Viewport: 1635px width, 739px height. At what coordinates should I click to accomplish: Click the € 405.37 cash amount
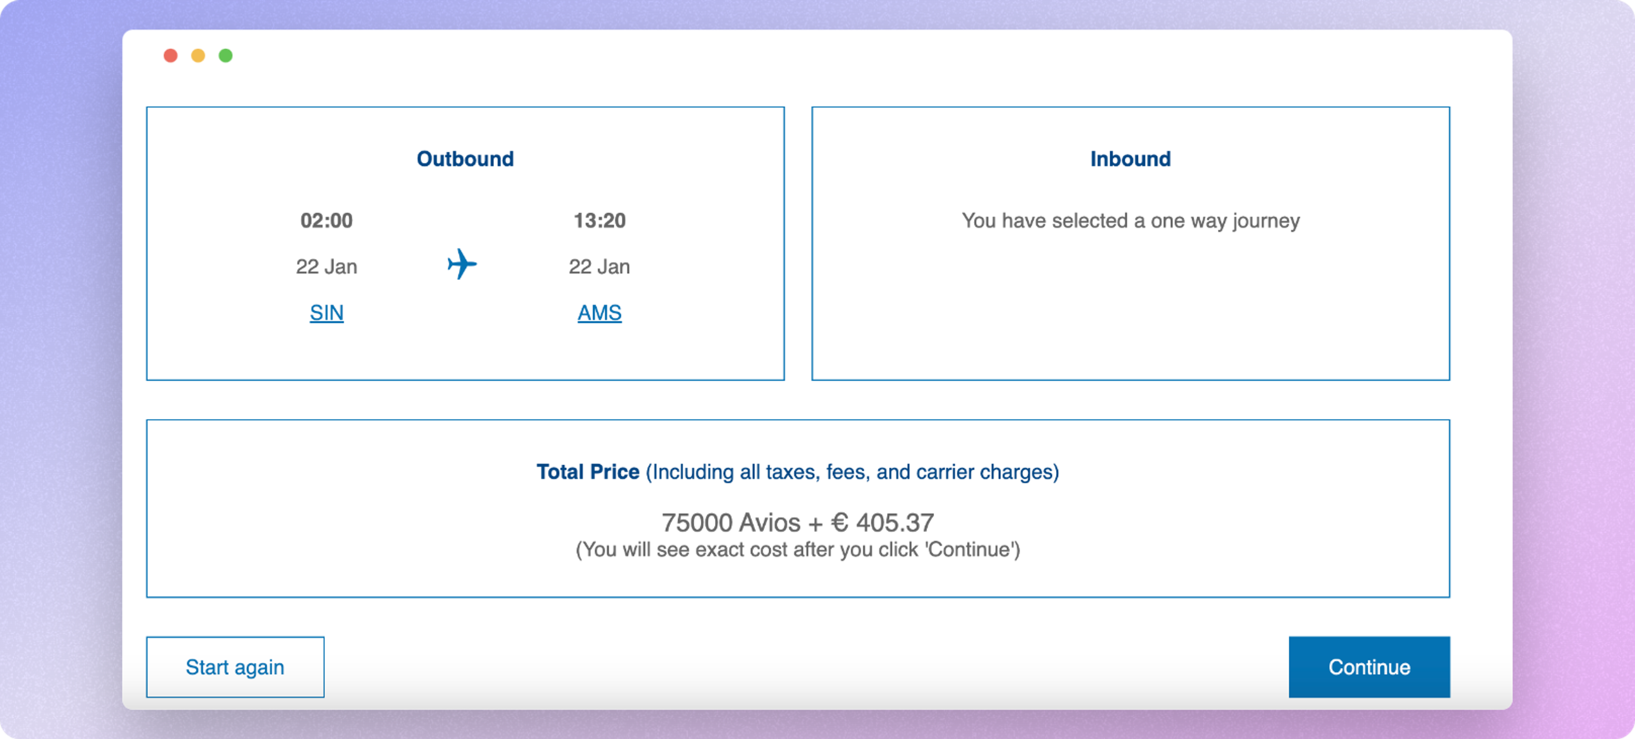882,523
